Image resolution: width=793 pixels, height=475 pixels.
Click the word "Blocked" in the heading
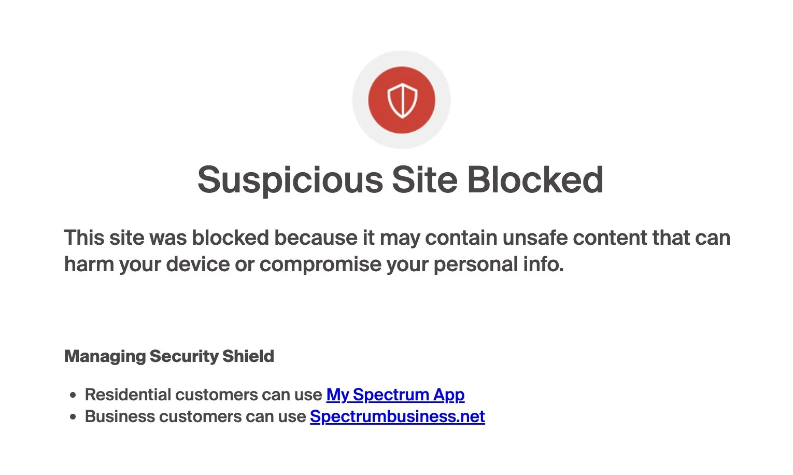535,180
